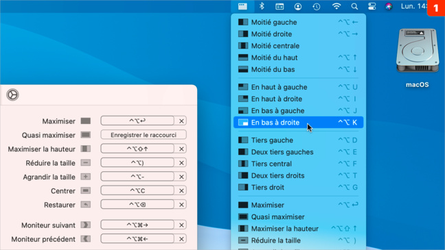Edit the Moniteur suivant shortcut field
Screen dimensions: 445x250
[137, 225]
